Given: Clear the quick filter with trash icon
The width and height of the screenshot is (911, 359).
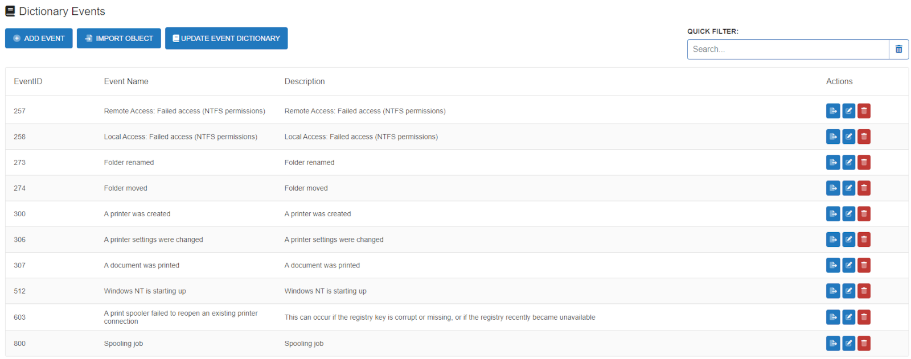Looking at the screenshot, I should pos(898,49).
